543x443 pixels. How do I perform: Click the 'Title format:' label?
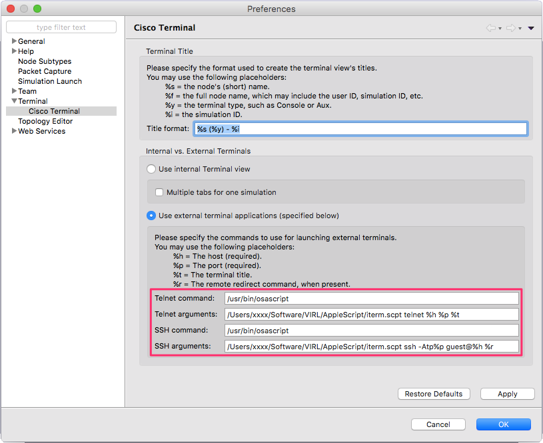(168, 128)
